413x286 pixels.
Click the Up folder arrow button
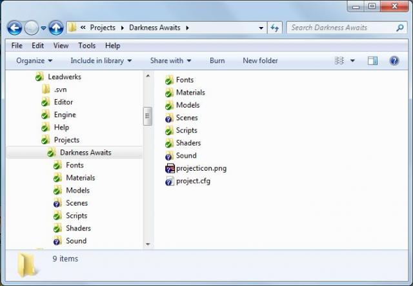[56, 28]
